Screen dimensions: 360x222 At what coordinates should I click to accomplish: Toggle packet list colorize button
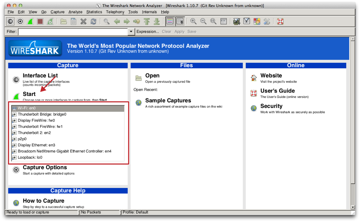coord(170,22)
